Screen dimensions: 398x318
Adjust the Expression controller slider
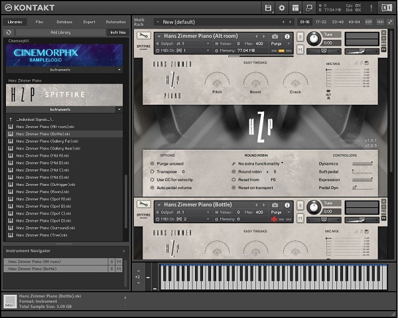tap(362, 179)
